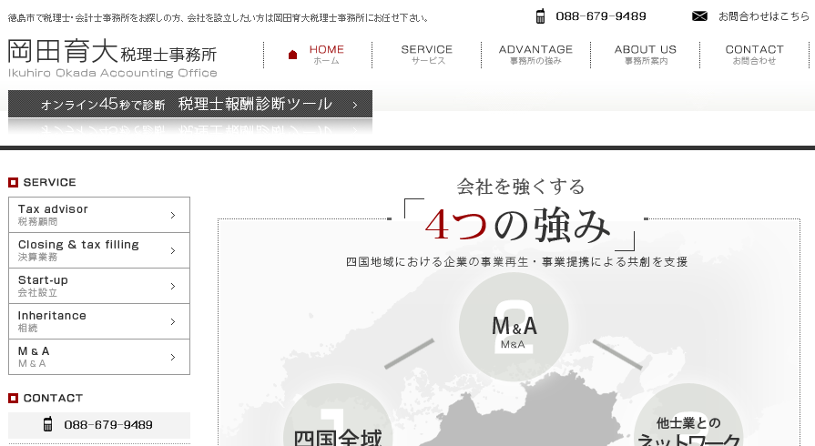Click header phone number 088-679-9489

click(x=601, y=16)
